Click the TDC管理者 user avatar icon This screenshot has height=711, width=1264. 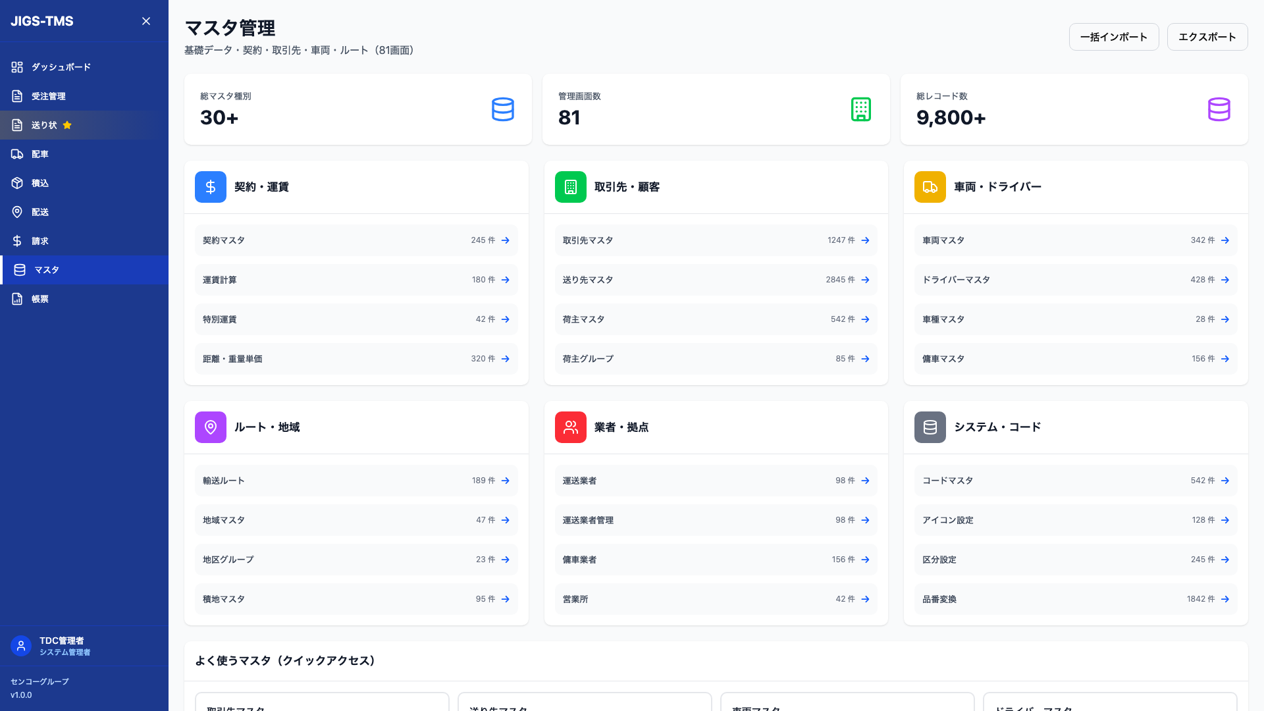point(21,646)
